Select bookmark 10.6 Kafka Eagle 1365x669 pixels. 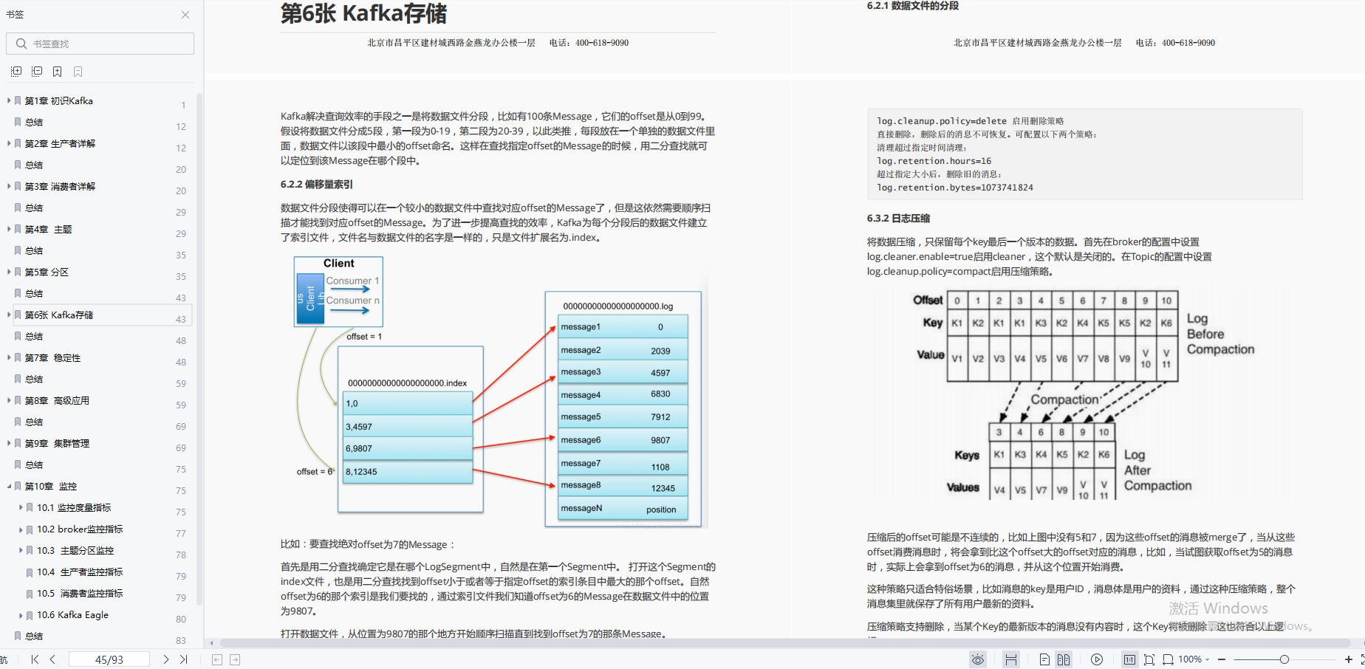click(72, 614)
